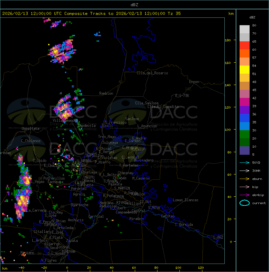Viewport: 269px width, 272px height.
Task: Click the storm cell west of La_Carrera
Action: click(22, 202)
